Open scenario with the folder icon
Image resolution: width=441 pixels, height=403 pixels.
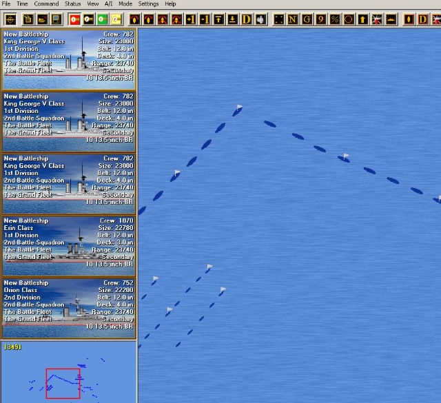click(x=41, y=19)
